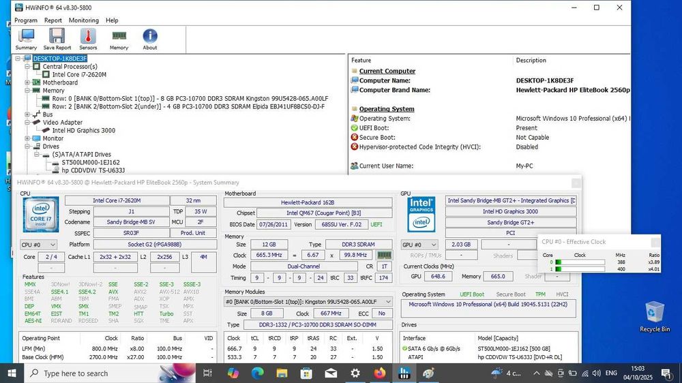Viewport: 682px width, 383px height.
Task: Open the Program menu
Action: tap(26, 20)
